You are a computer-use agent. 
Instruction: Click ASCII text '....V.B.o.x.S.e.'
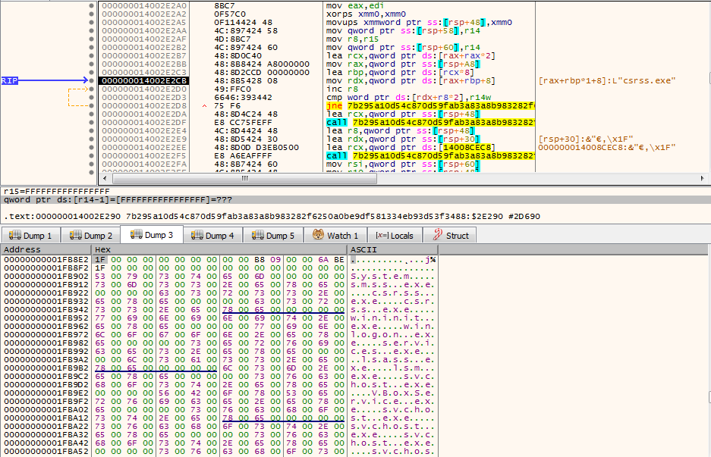(x=393, y=393)
